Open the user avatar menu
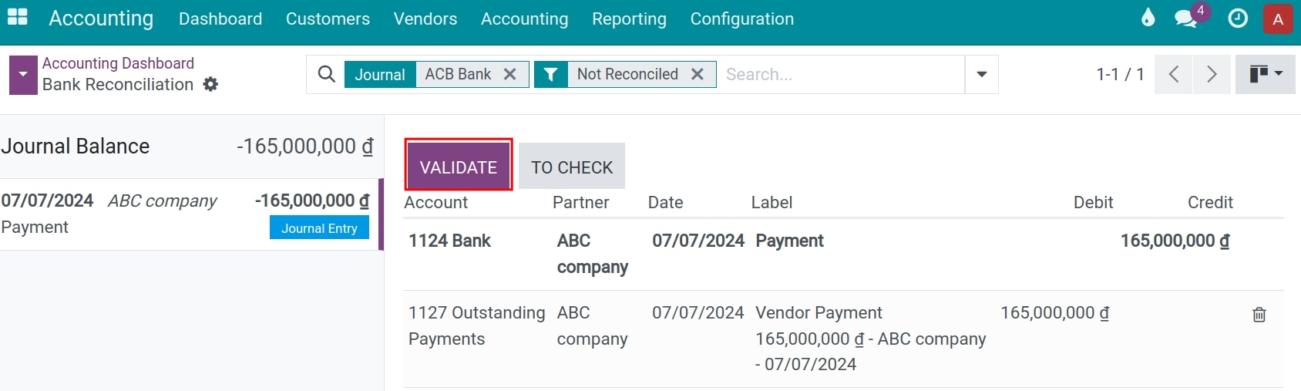 click(1278, 19)
